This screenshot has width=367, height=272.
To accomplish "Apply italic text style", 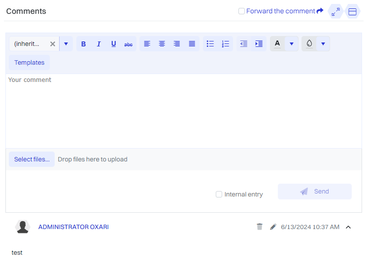I will point(99,44).
